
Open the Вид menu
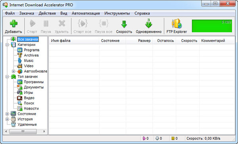coord(64,13)
